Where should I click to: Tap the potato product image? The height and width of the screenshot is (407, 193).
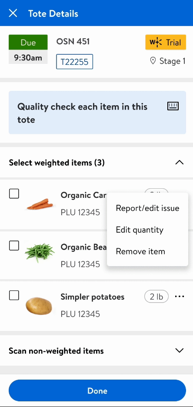click(x=39, y=306)
